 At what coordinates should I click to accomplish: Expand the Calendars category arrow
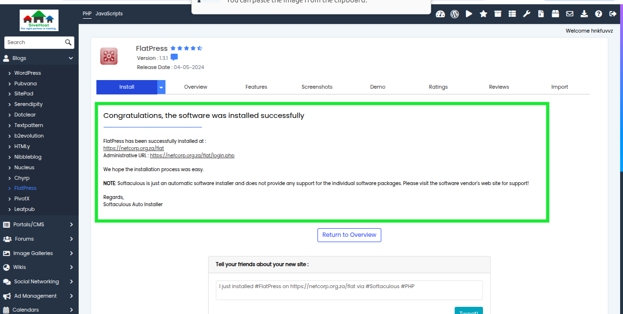71,310
